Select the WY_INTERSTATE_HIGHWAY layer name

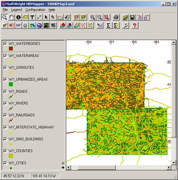click(x=31, y=127)
